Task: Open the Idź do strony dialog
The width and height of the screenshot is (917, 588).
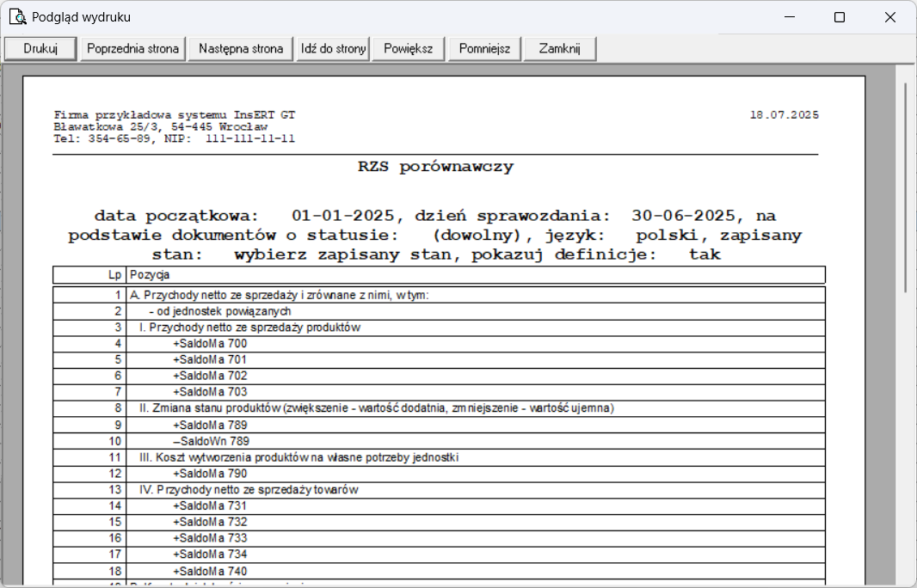Action: click(333, 49)
